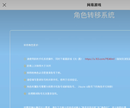Click requirement 处理期间账号无法登录游戏
Screen dimensions: 130x108
tap(43, 94)
